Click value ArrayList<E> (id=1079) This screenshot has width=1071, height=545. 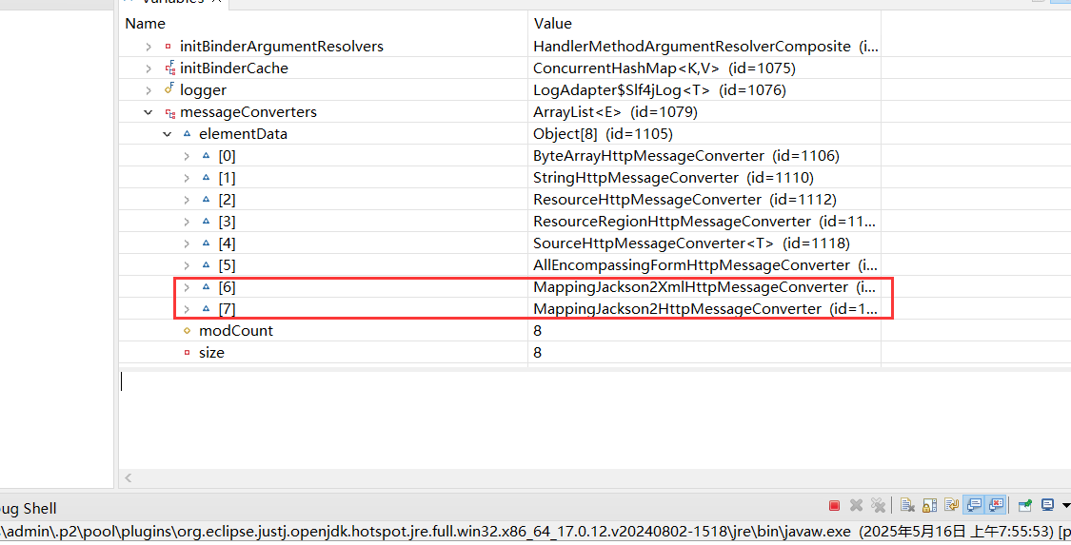pyautogui.click(x=615, y=112)
